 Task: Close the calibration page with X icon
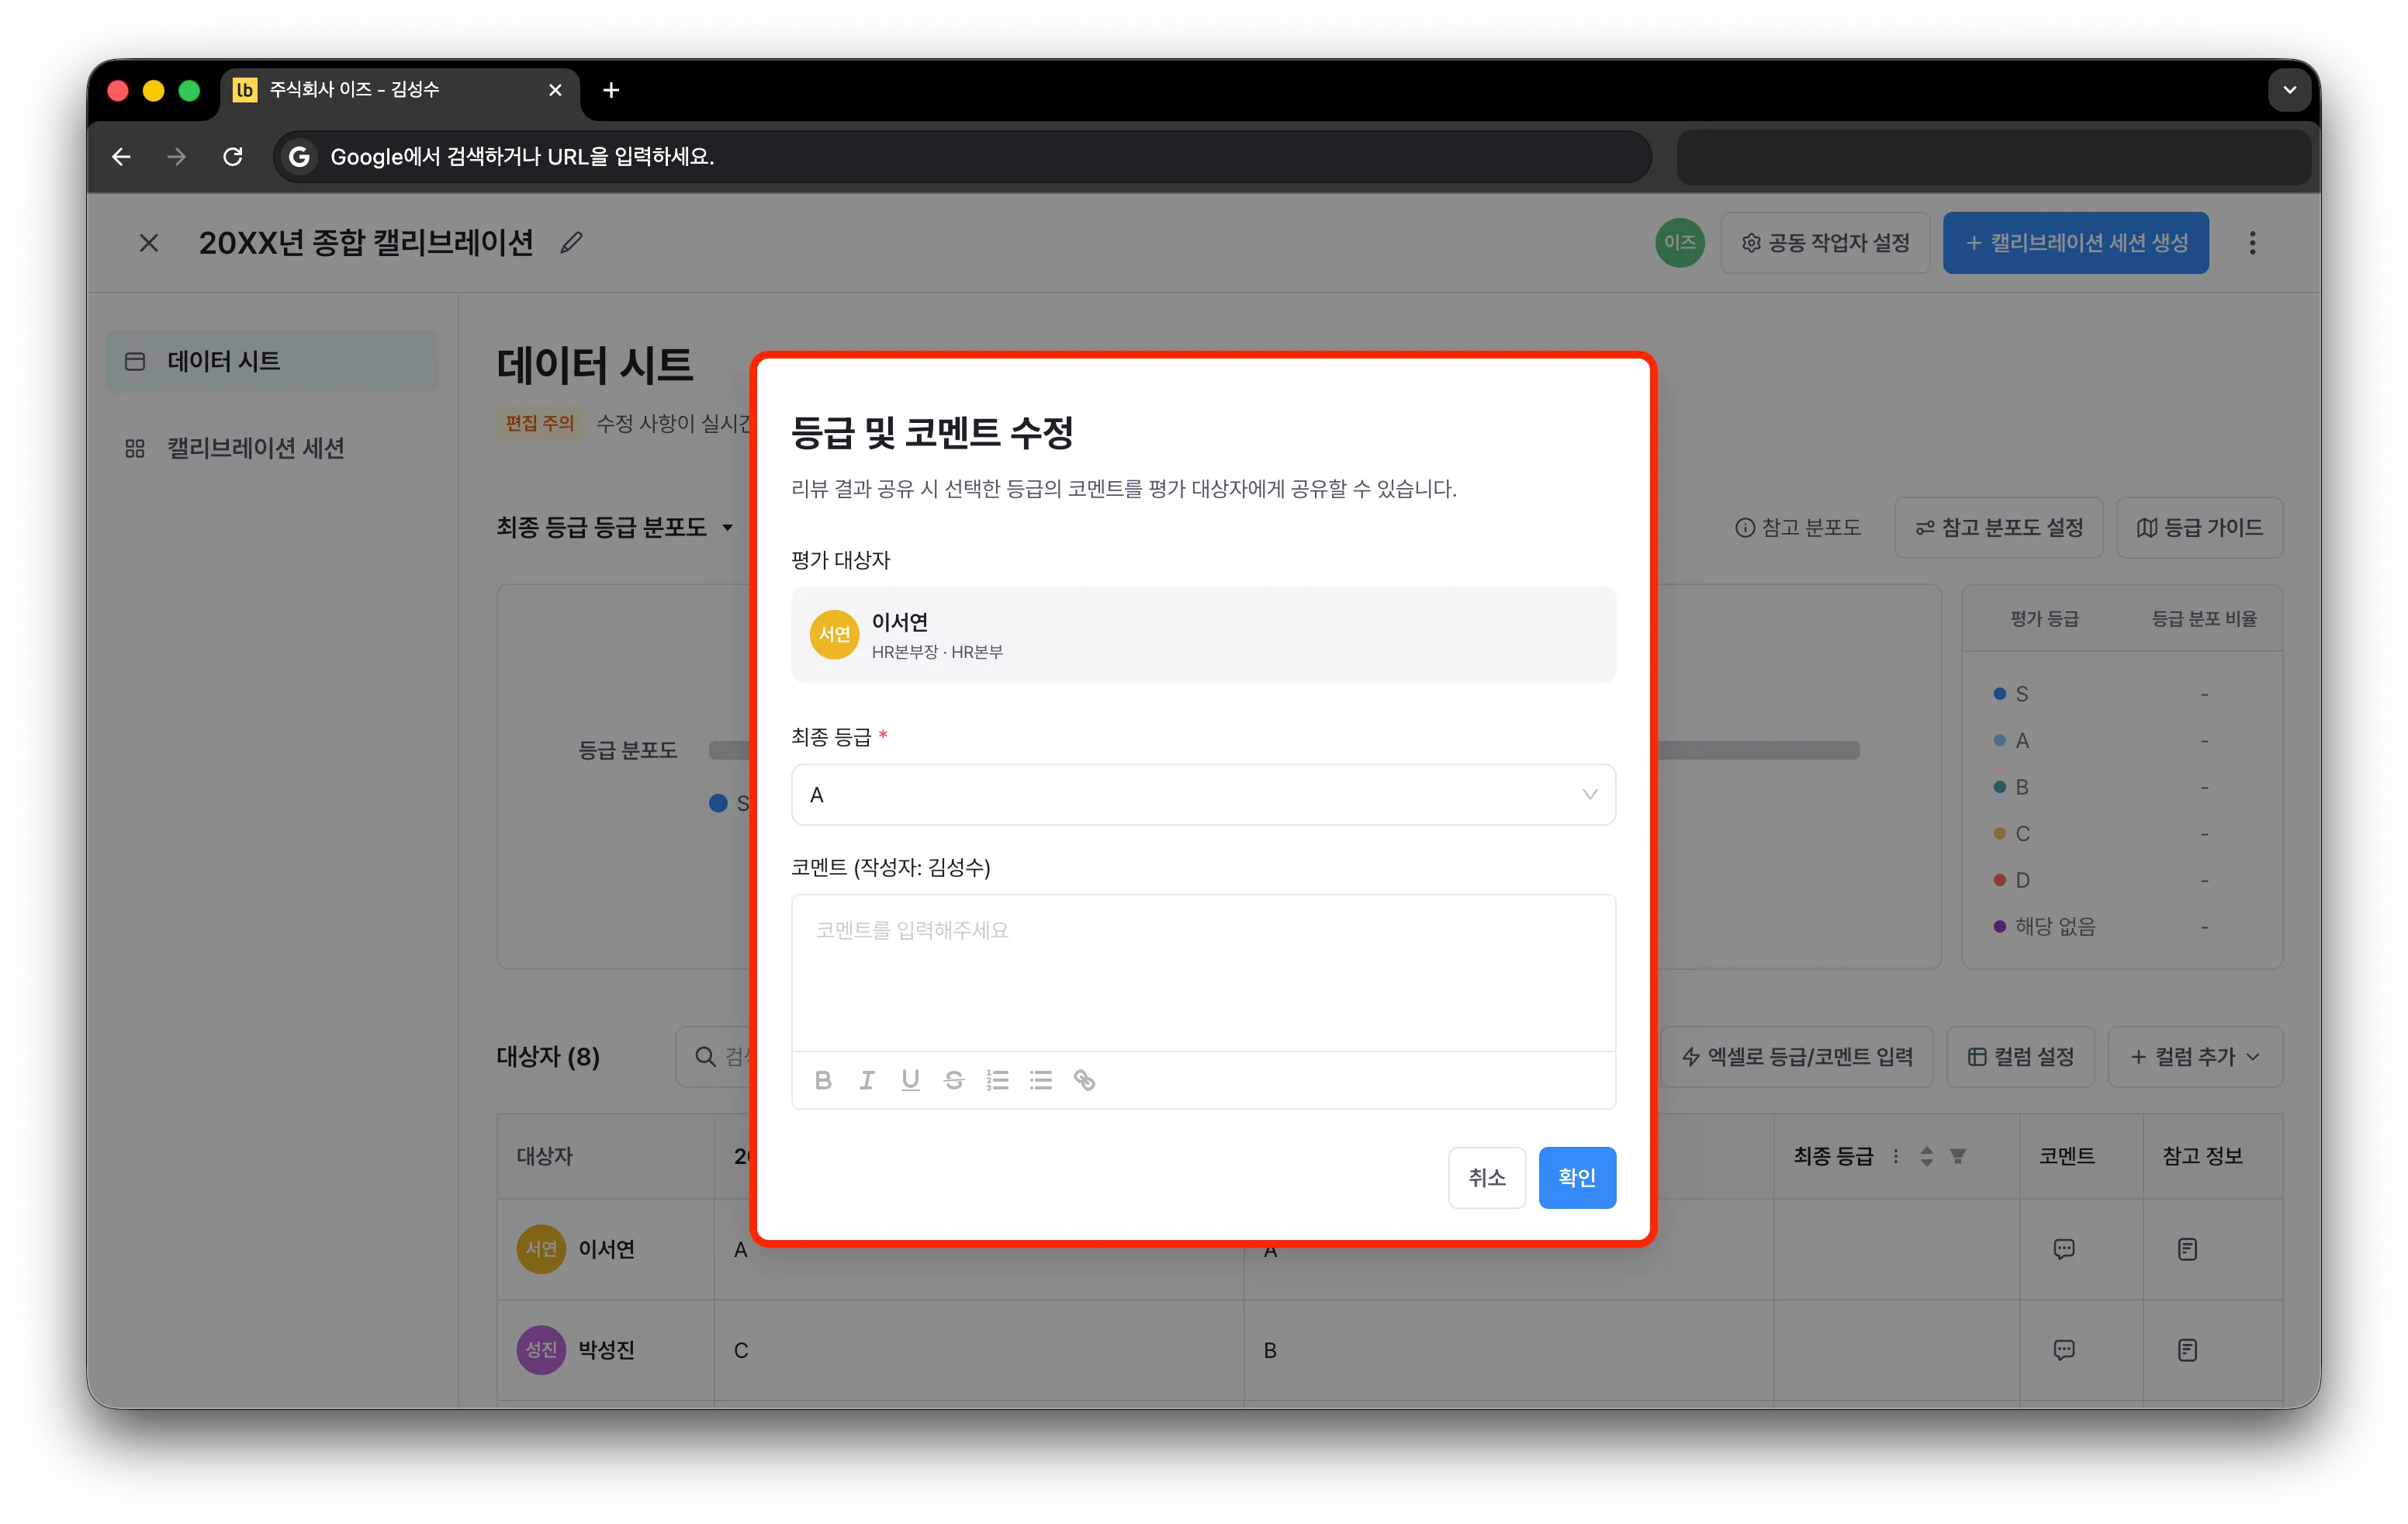coord(149,243)
